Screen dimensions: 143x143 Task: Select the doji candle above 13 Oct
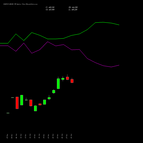tap(26, 100)
